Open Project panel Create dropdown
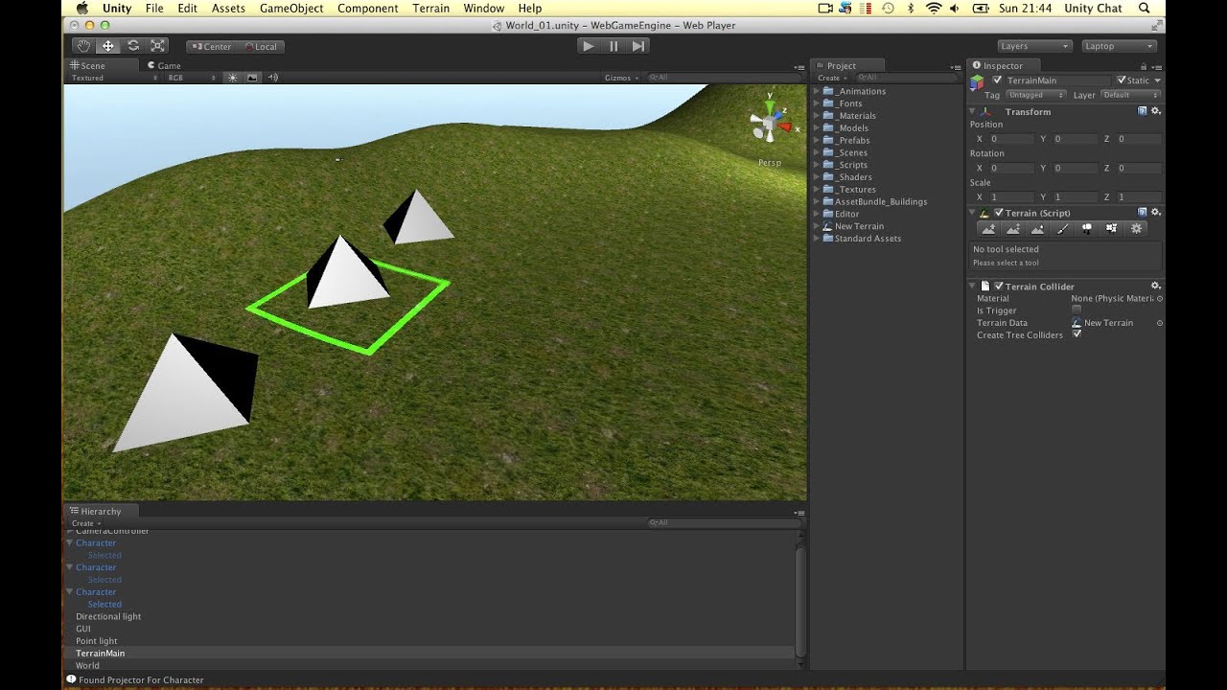Screen dimensions: 1227x690 (831, 78)
